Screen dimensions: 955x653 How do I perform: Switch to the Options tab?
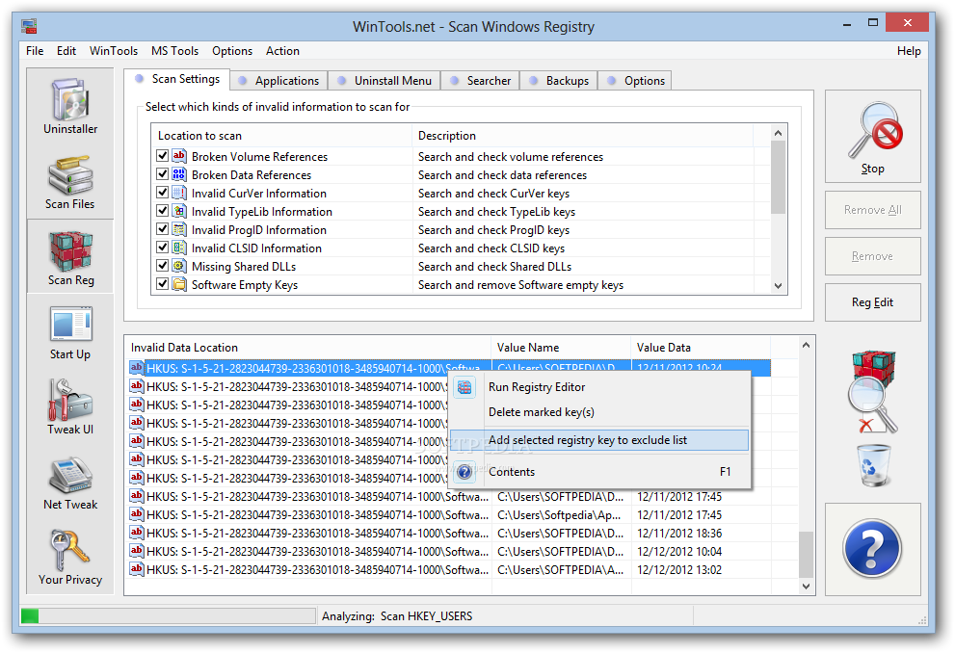tap(636, 80)
